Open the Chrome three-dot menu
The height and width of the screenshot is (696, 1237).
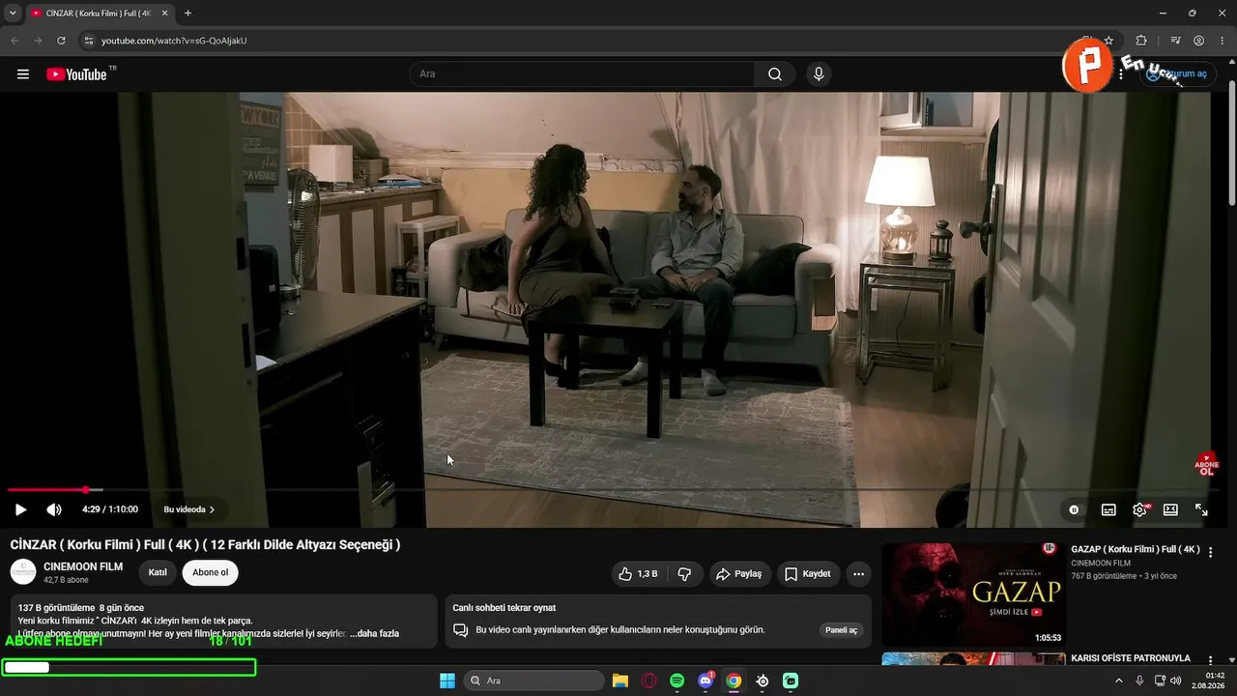(x=1222, y=41)
